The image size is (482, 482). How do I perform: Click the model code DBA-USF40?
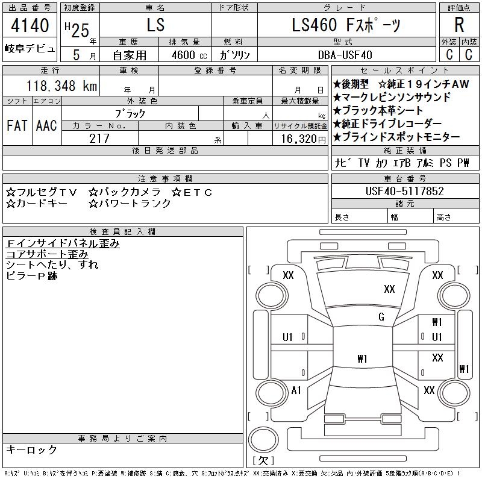[x=345, y=55]
